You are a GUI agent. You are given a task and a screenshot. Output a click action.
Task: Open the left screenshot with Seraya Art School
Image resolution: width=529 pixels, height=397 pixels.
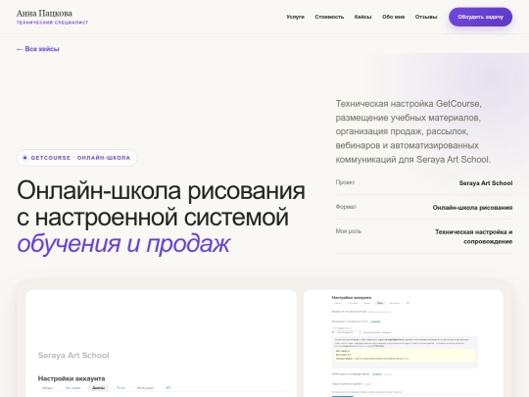(162, 343)
